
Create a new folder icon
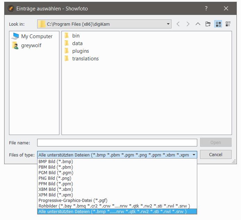coord(208,24)
